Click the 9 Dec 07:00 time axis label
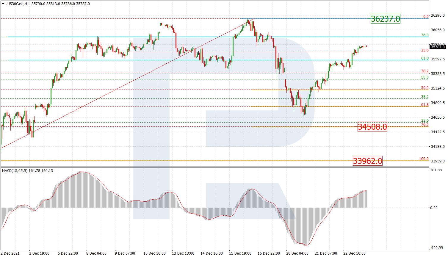The image size is (448, 257). point(125,253)
